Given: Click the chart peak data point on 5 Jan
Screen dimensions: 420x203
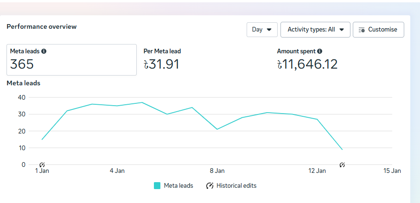Looking at the screenshot, I should coord(142,102).
